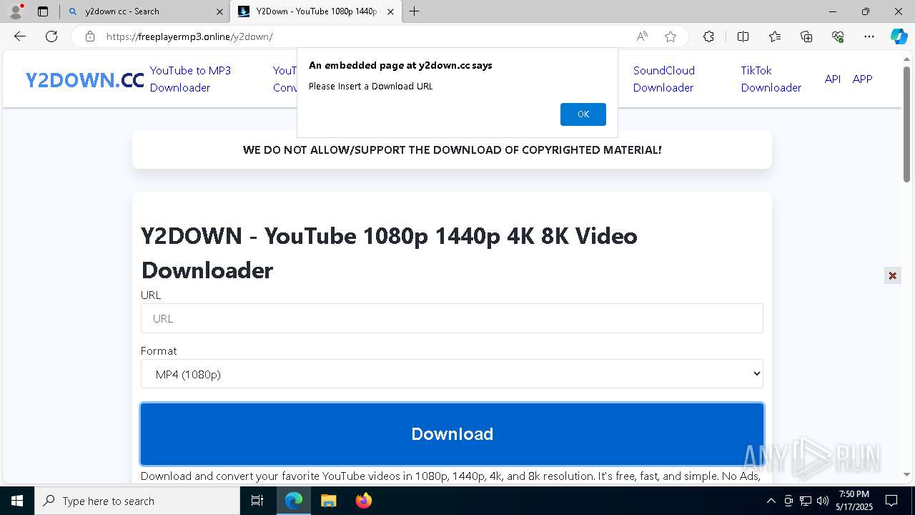Viewport: 915px width, 515px height.
Task: Open File Explorer from the taskbar
Action: (x=328, y=501)
